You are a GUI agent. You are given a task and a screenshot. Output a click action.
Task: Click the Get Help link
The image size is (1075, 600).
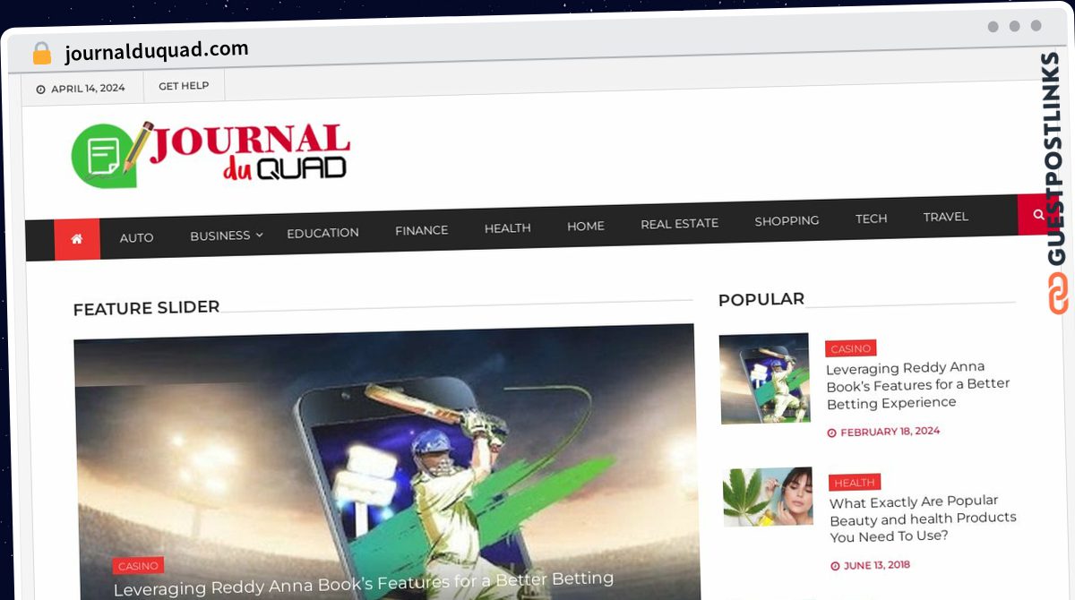[184, 86]
